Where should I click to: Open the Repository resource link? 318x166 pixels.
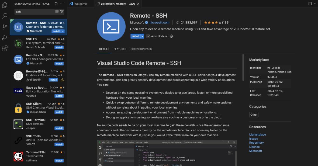click(x=256, y=143)
